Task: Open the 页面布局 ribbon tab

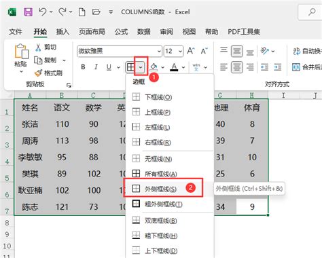Action: [x=92, y=32]
